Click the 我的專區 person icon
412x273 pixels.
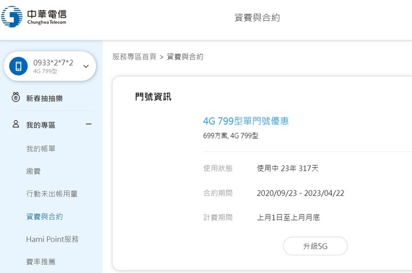coord(16,124)
